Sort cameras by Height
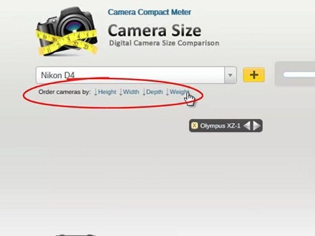 pyautogui.click(x=105, y=92)
